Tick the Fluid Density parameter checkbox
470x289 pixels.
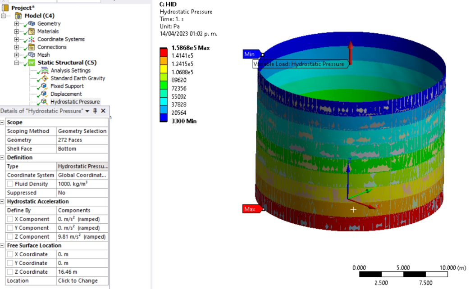[x=10, y=184]
